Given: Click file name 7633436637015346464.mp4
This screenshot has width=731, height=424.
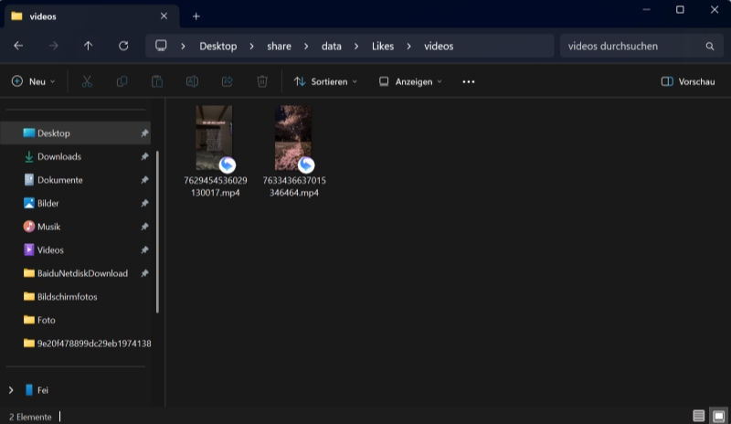Looking at the screenshot, I should click(294, 186).
